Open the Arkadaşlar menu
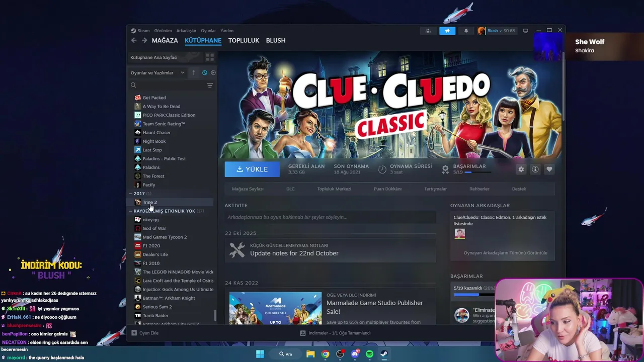Image resolution: width=644 pixels, height=362 pixels. tap(186, 31)
